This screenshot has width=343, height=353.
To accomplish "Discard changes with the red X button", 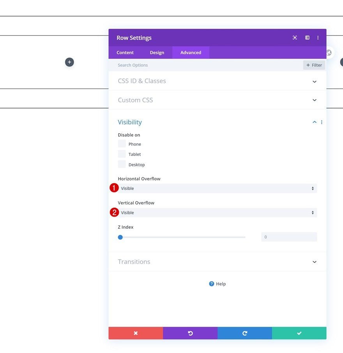I will (x=136, y=333).
